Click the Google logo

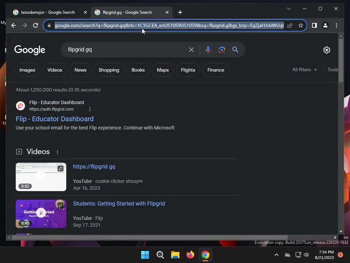tap(30, 50)
